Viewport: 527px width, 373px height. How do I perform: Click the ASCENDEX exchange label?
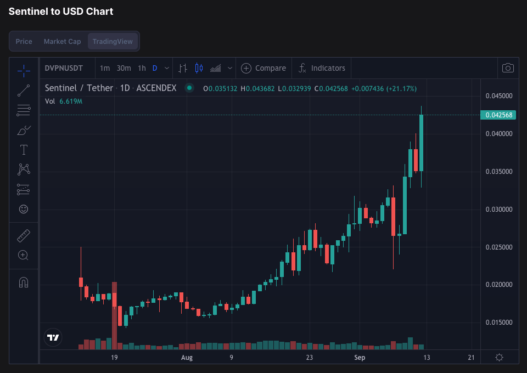pos(156,88)
